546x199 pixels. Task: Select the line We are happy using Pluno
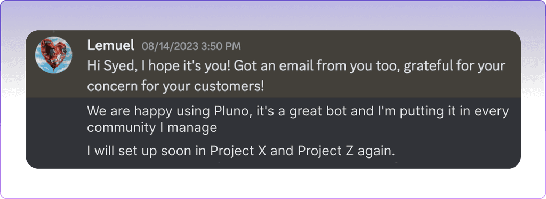(x=298, y=112)
